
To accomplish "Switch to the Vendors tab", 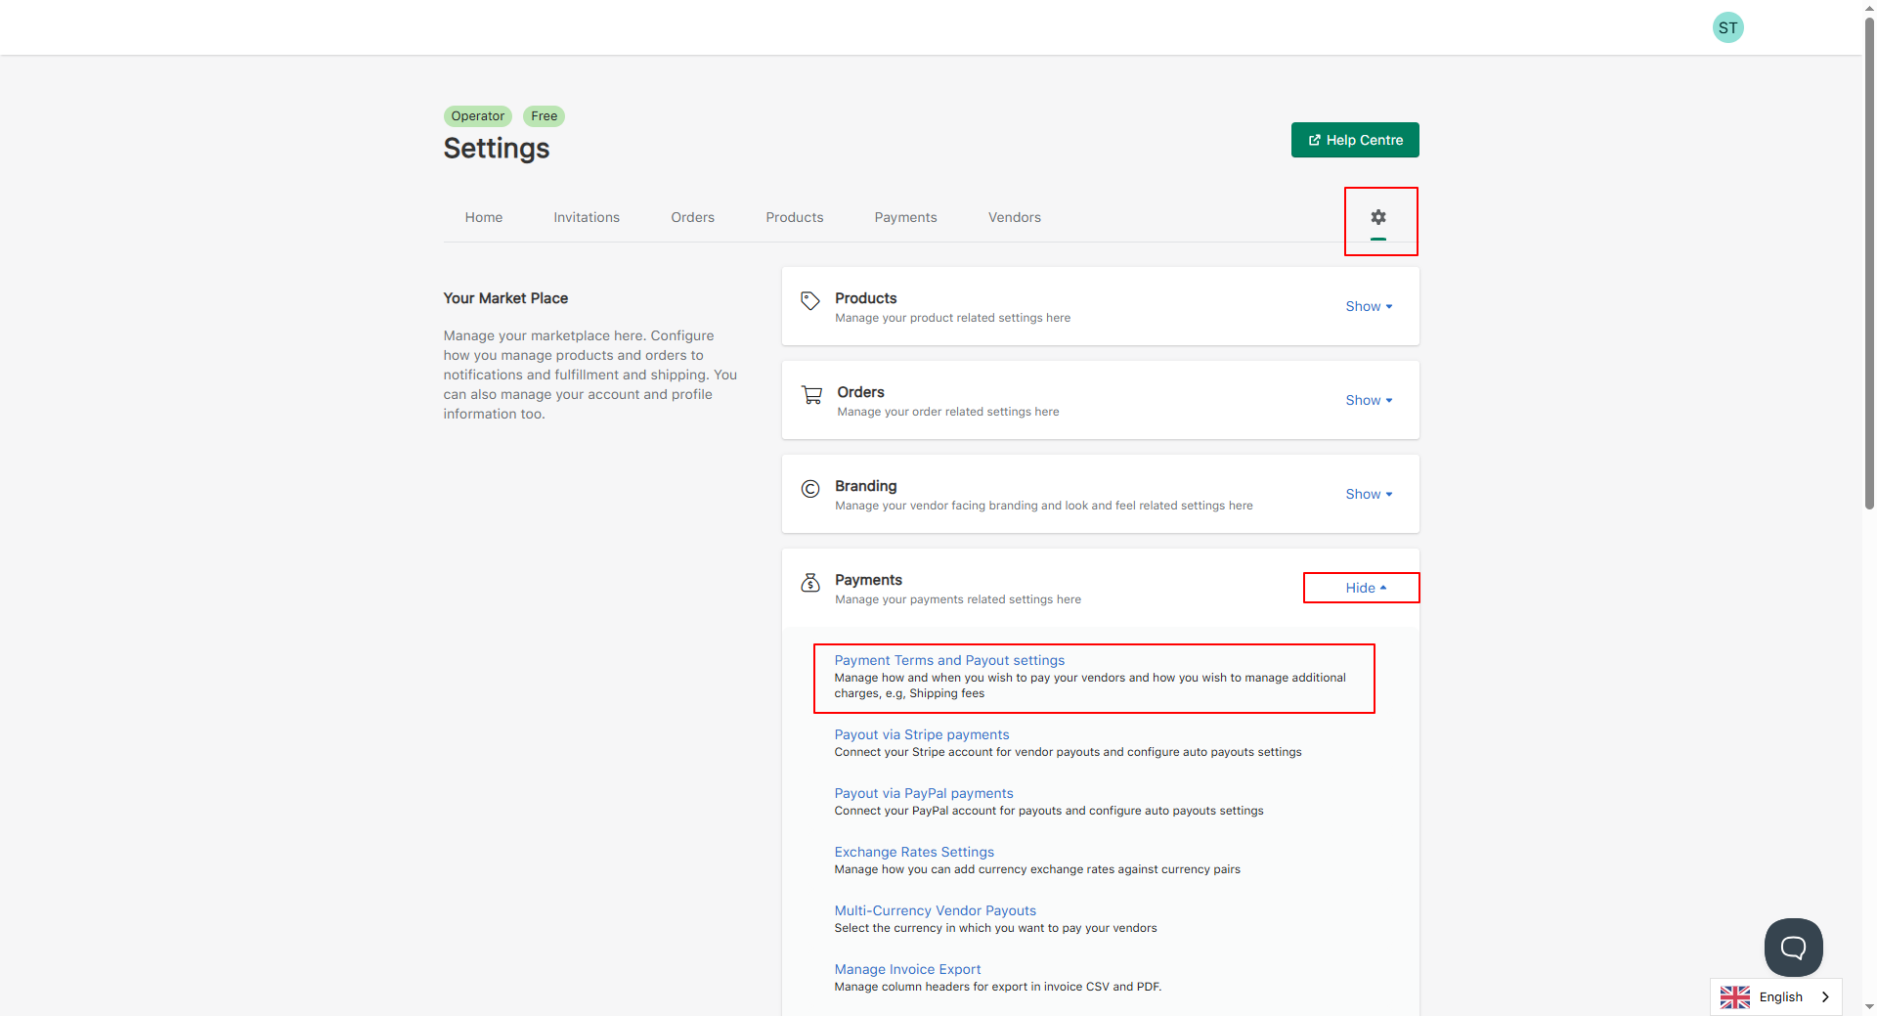I will 1015,217.
